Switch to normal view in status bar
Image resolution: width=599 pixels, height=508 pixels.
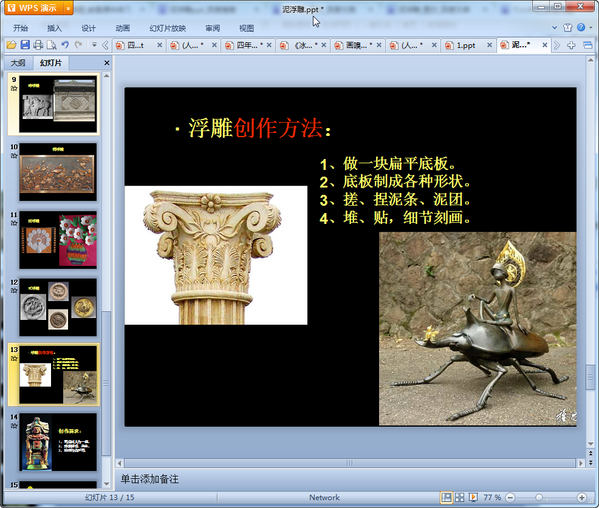447,497
